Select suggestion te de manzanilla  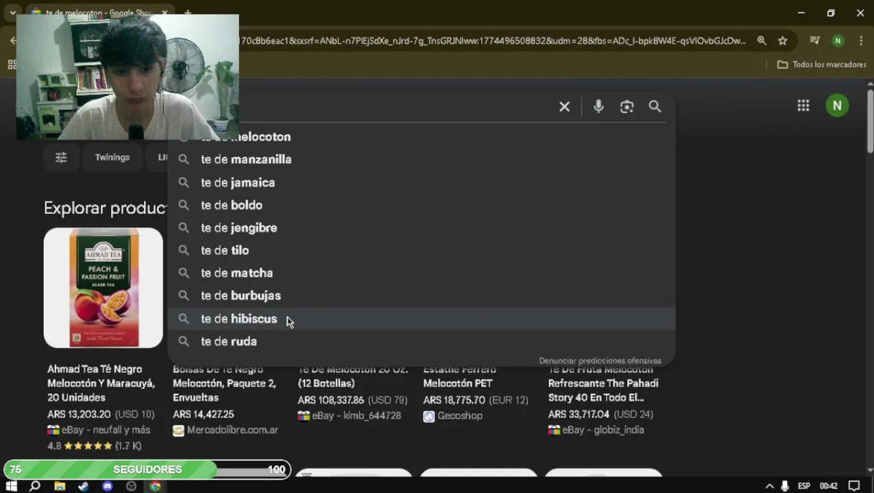coord(422,160)
